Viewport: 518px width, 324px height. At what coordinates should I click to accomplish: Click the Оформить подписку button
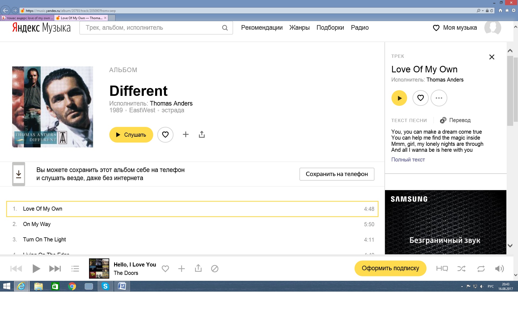coord(390,268)
